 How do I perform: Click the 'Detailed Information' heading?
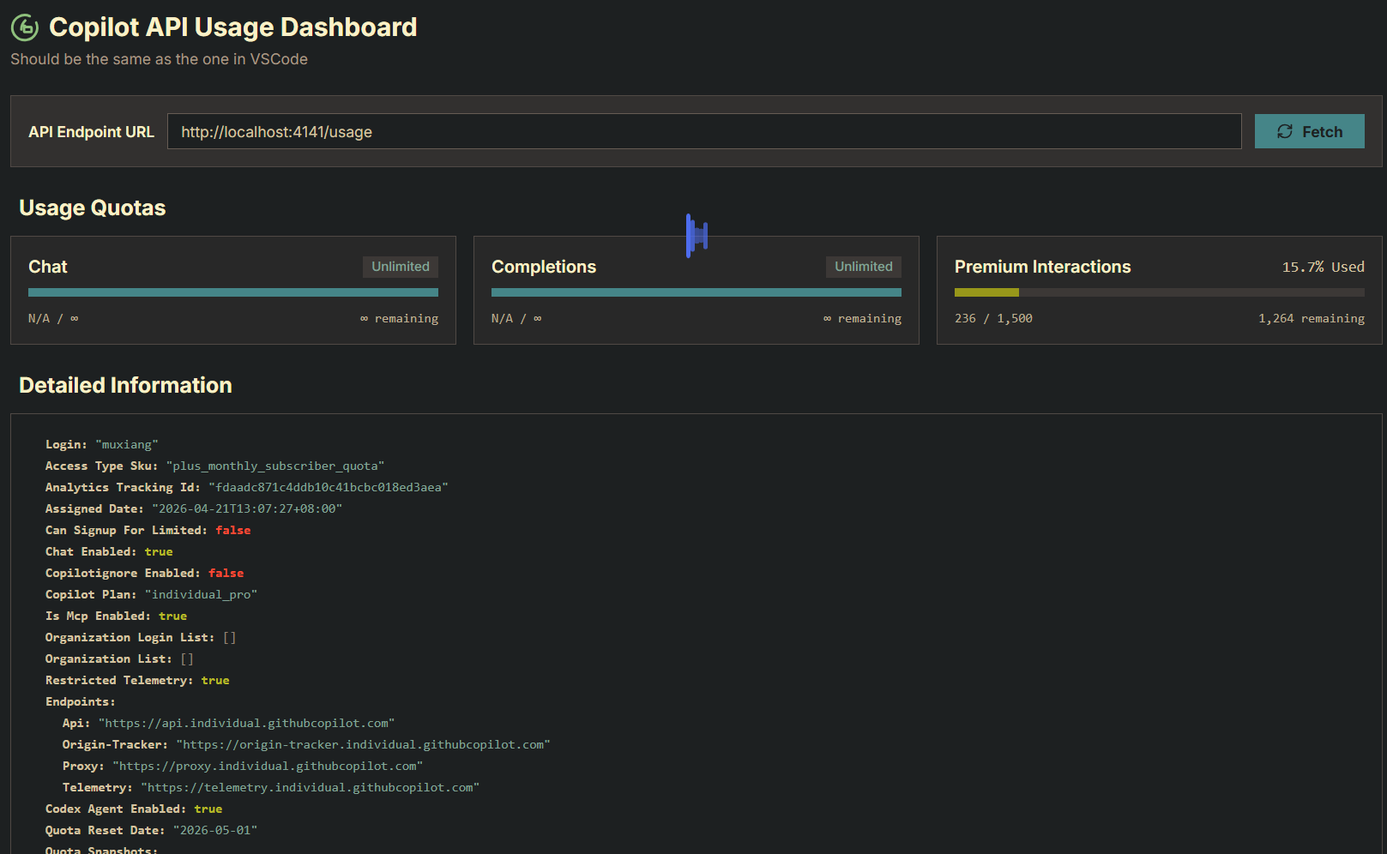coord(125,385)
